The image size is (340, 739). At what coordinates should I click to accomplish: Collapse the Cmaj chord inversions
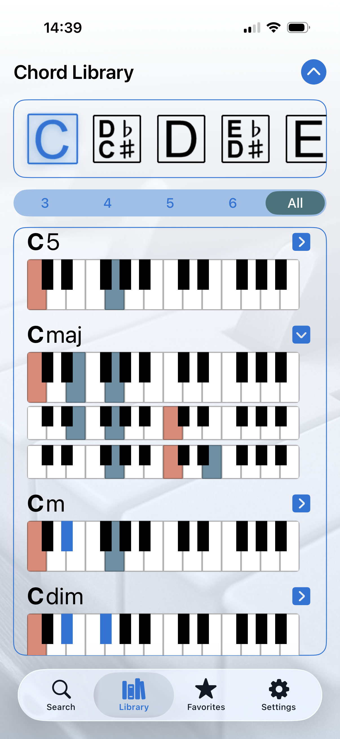(x=301, y=335)
